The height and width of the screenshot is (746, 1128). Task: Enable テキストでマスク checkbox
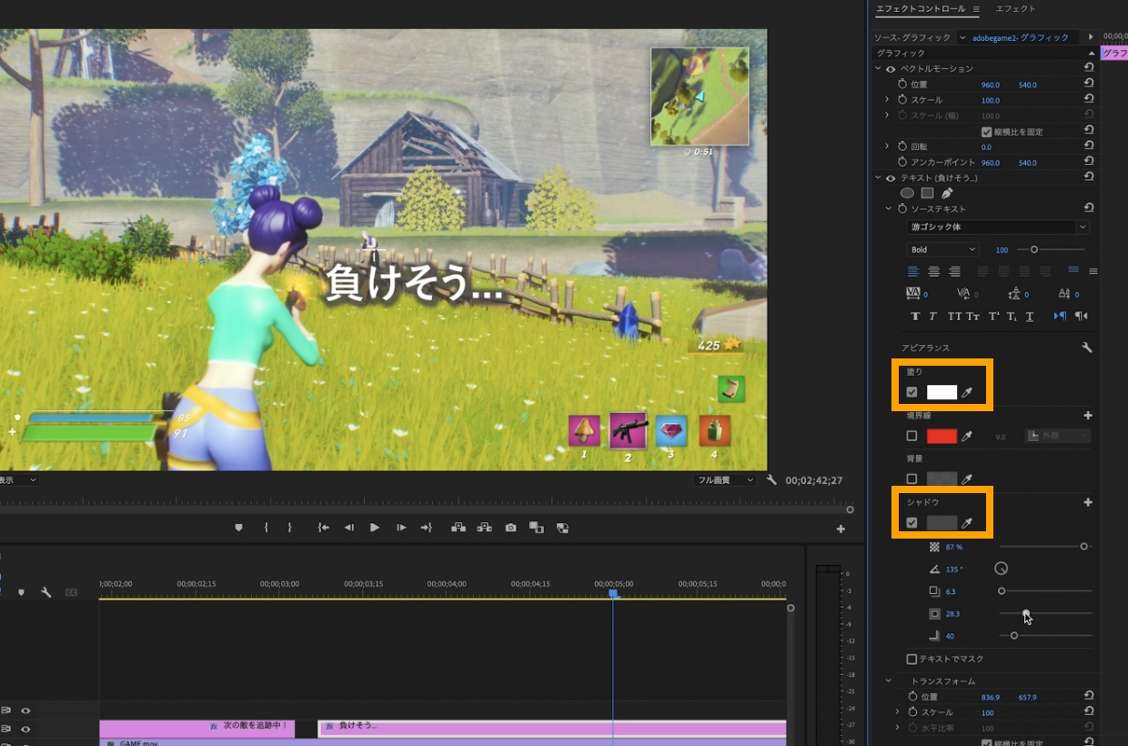(x=911, y=659)
